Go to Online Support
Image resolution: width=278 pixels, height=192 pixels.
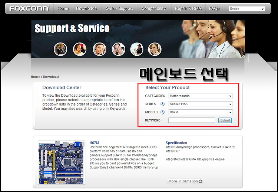point(119,8)
